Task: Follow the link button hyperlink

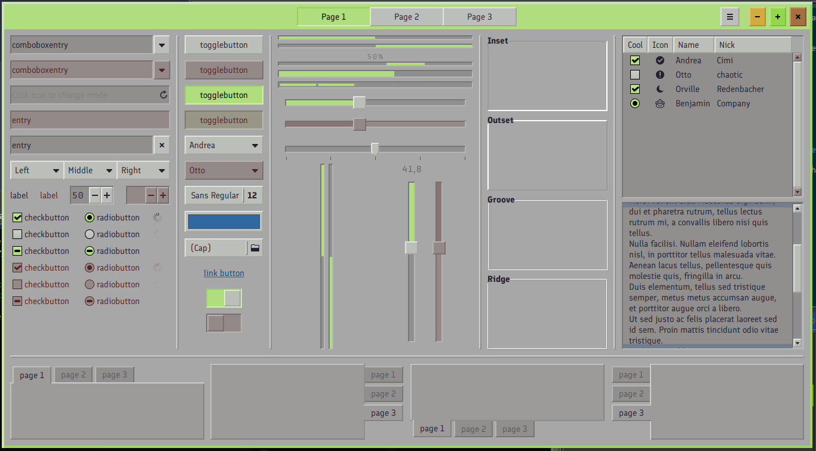Action: point(224,273)
